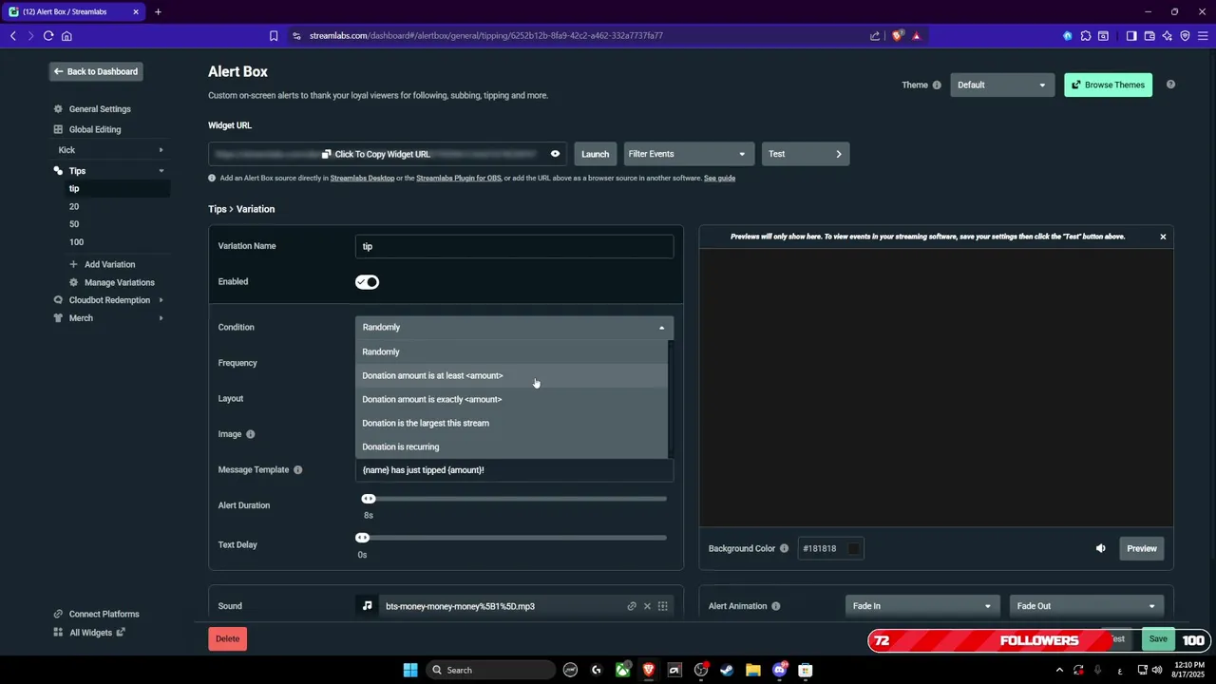Select Donation is recurring option
The height and width of the screenshot is (684, 1216).
511,446
